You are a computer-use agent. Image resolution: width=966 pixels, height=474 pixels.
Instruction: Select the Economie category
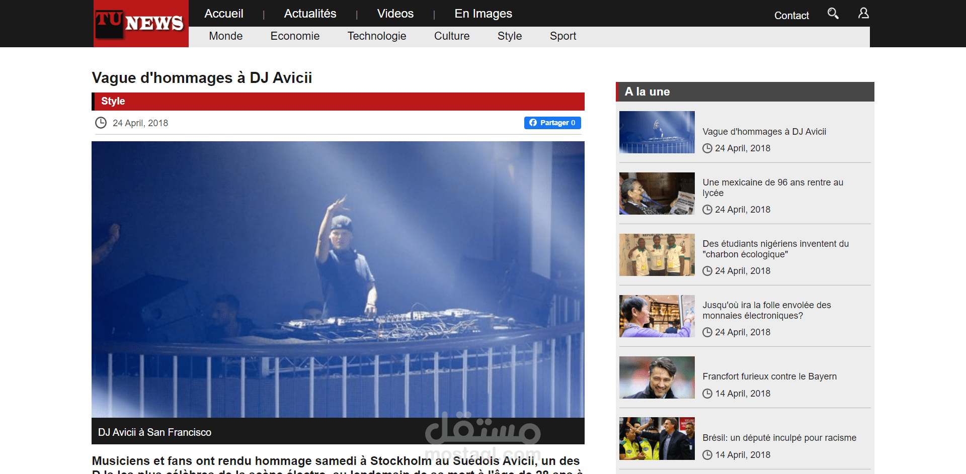(x=295, y=36)
